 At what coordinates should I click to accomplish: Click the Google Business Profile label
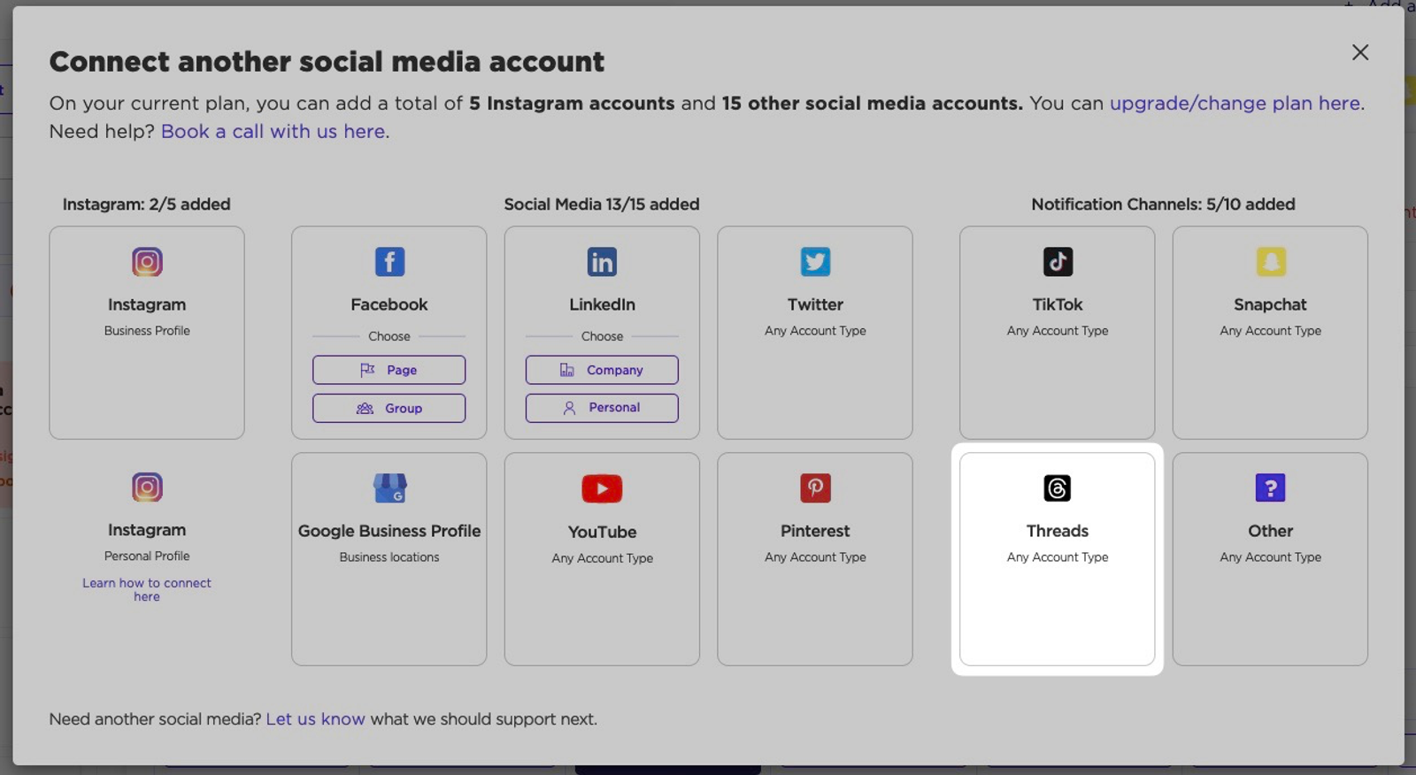click(389, 531)
